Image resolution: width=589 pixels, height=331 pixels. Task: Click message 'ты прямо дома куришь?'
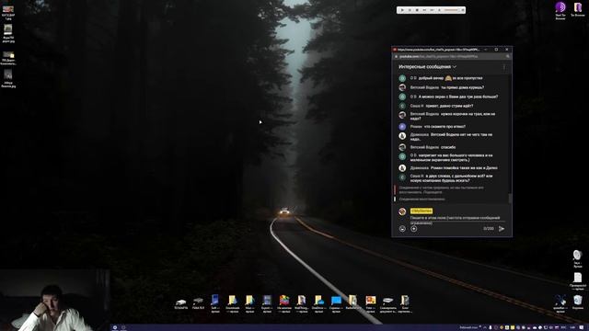point(462,87)
